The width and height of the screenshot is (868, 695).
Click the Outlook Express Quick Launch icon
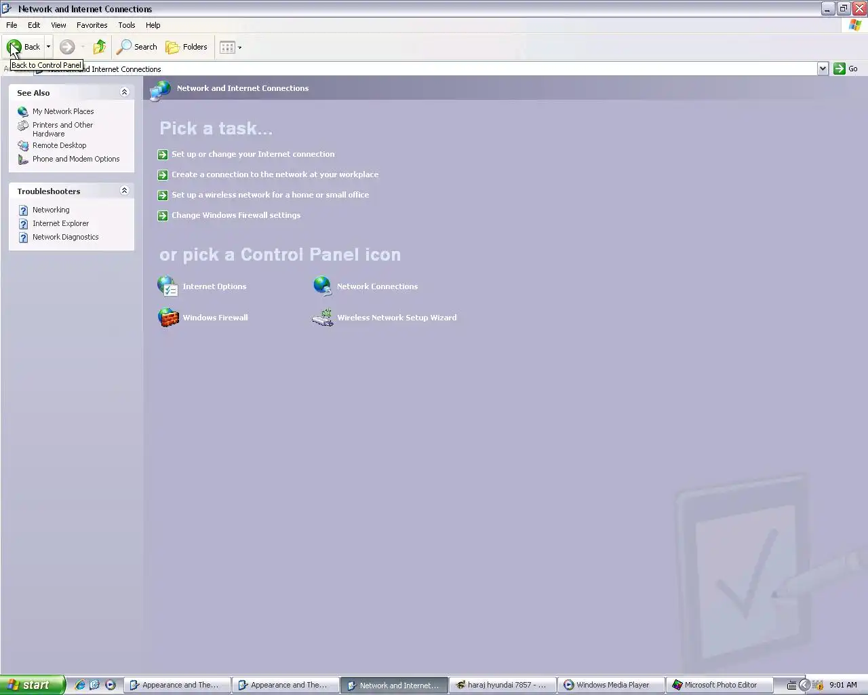[x=95, y=685]
